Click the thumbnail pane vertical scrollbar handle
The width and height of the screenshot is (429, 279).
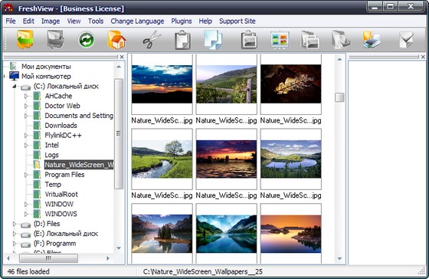point(339,97)
